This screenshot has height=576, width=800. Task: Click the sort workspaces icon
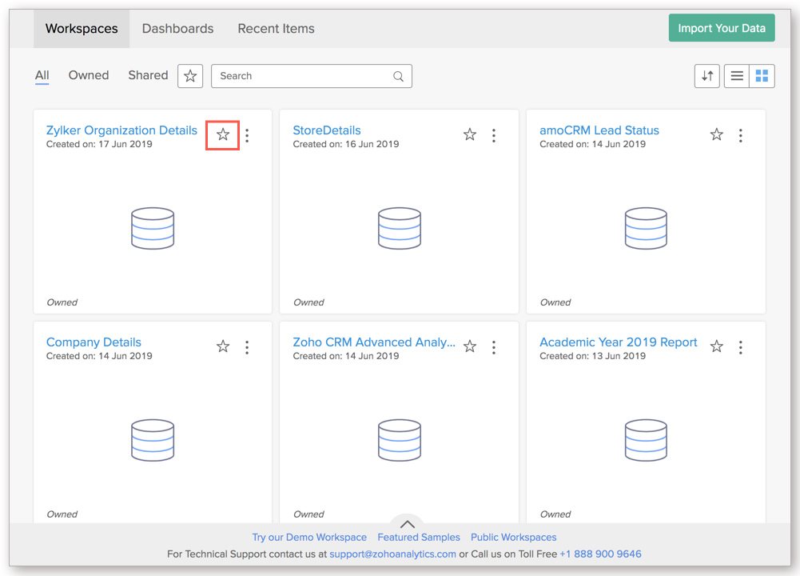point(707,76)
